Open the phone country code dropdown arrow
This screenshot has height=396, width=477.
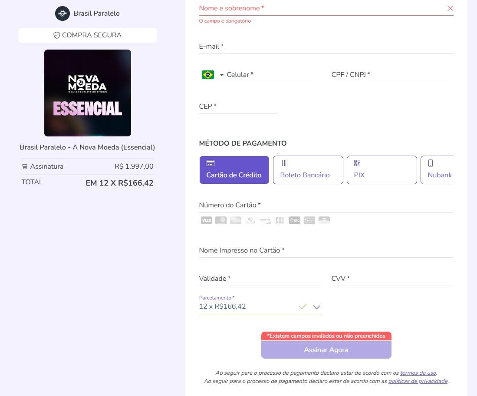click(222, 75)
